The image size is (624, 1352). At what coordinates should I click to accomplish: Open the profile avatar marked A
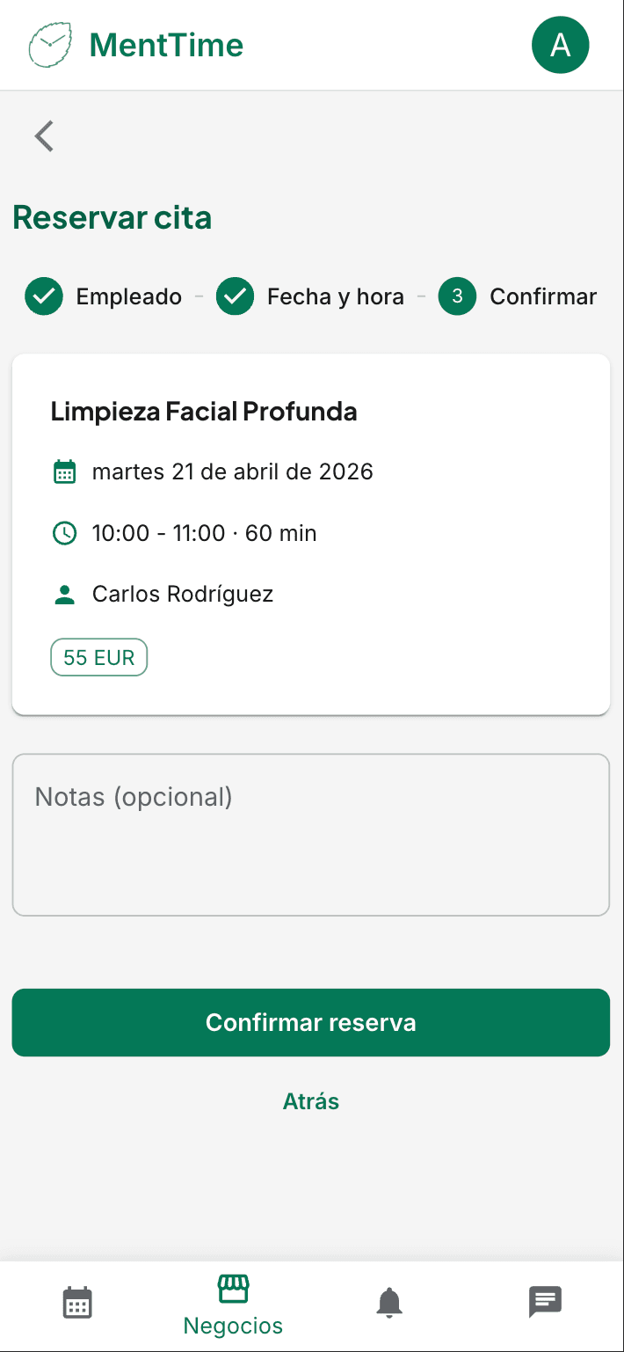[x=560, y=45]
